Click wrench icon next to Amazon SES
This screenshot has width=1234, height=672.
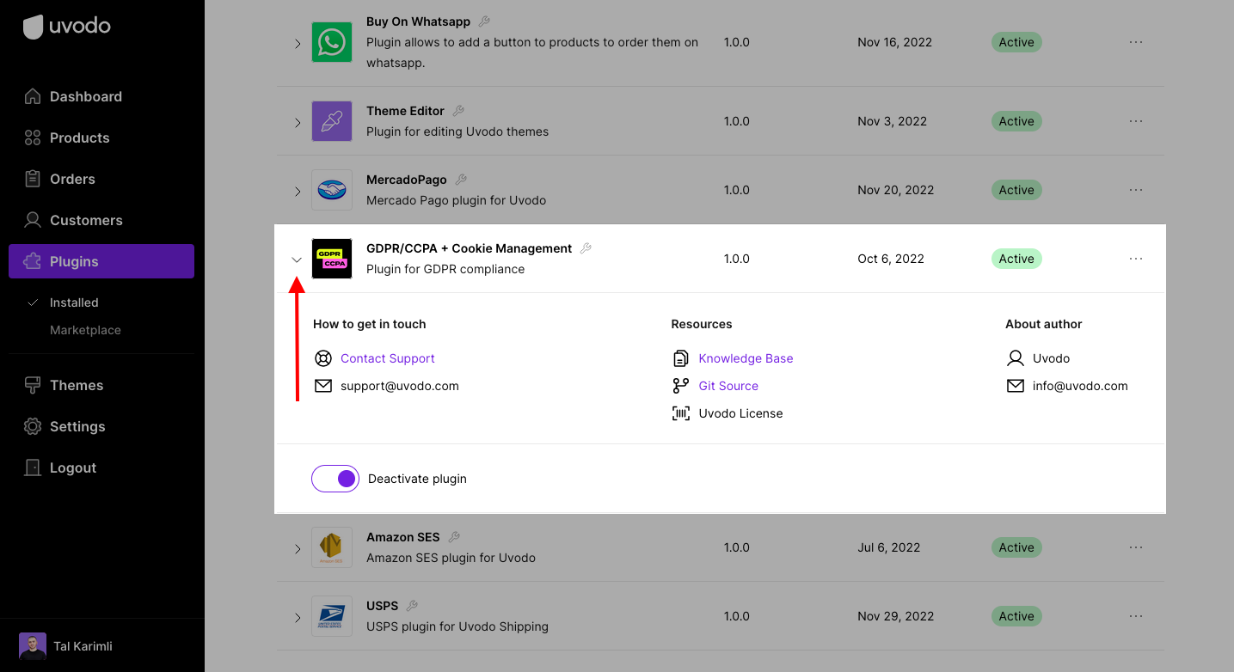coord(454,537)
